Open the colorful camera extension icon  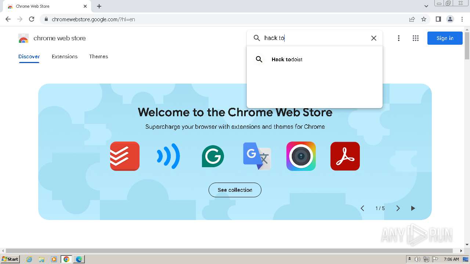pos(301,156)
